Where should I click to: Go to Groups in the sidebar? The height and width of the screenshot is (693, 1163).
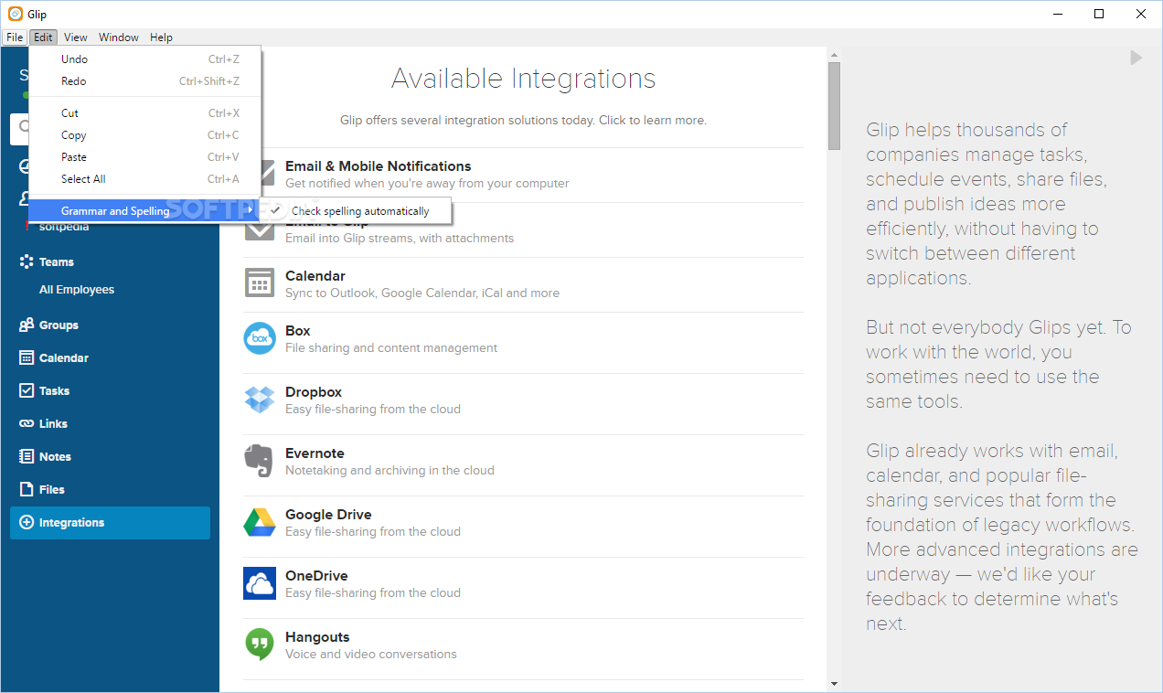coord(59,325)
